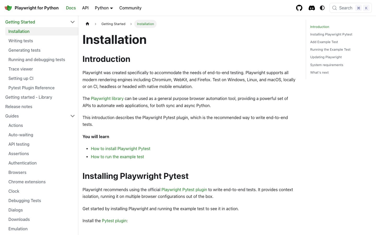376x235 pixels.
Task: Click the search magnifier icon
Action: click(334, 8)
